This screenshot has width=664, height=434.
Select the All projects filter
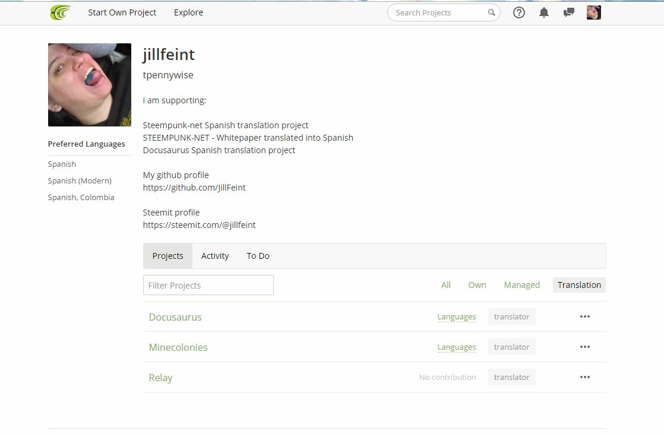pyautogui.click(x=445, y=285)
